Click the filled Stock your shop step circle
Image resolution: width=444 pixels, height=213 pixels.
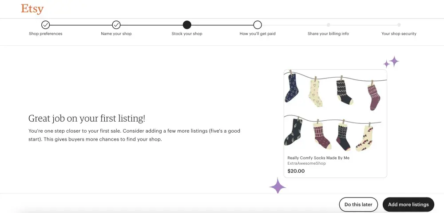pos(187,25)
